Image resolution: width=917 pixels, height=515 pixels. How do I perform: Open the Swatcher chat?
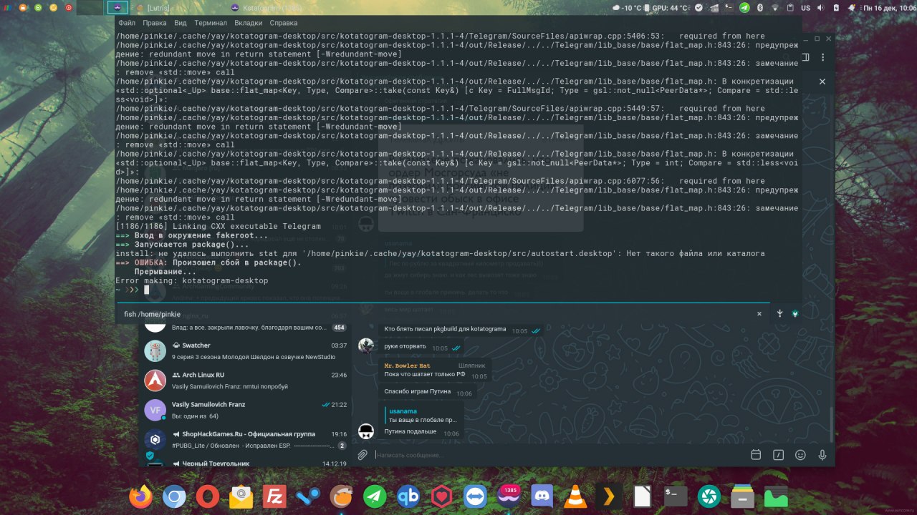click(245, 350)
